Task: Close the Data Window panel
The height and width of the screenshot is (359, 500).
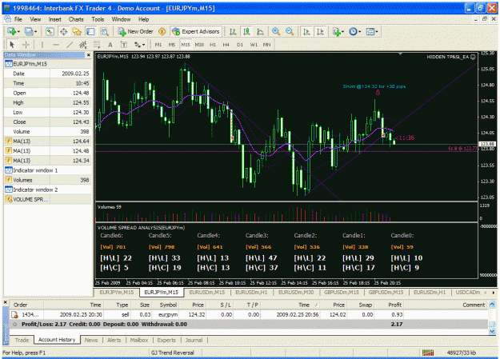Action: pos(89,55)
